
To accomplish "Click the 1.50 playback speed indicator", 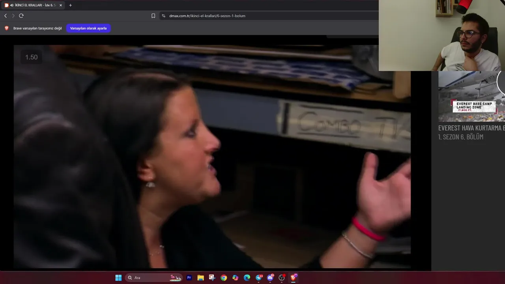I will click(32, 57).
